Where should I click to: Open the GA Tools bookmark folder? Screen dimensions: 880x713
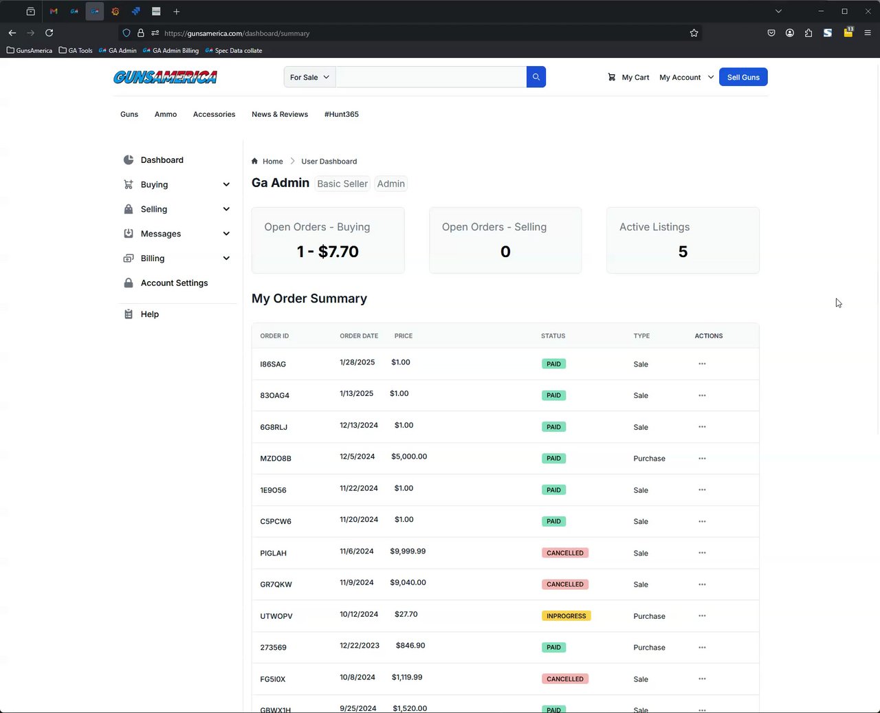coord(76,50)
